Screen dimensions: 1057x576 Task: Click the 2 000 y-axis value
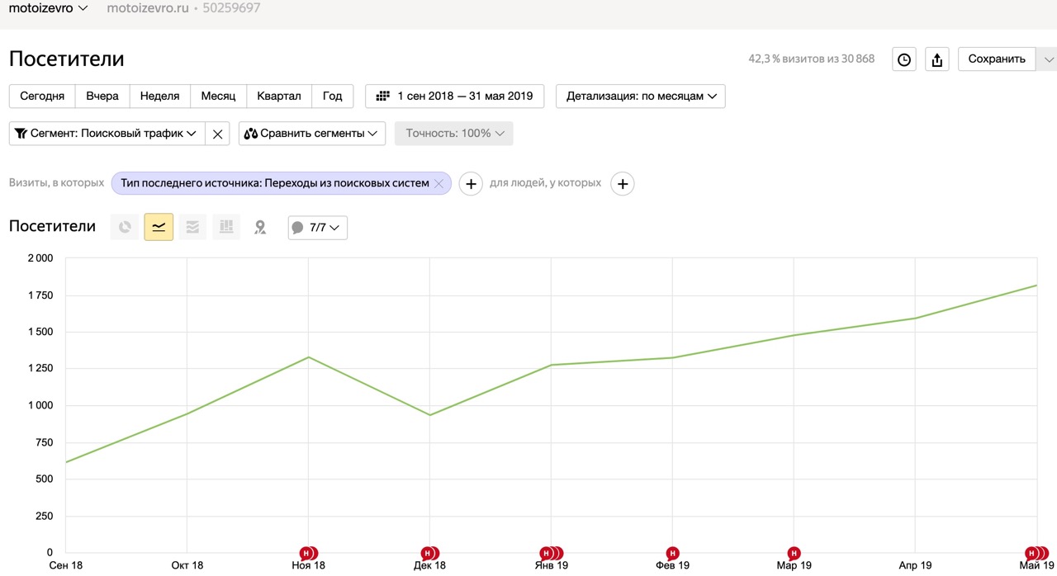click(39, 258)
